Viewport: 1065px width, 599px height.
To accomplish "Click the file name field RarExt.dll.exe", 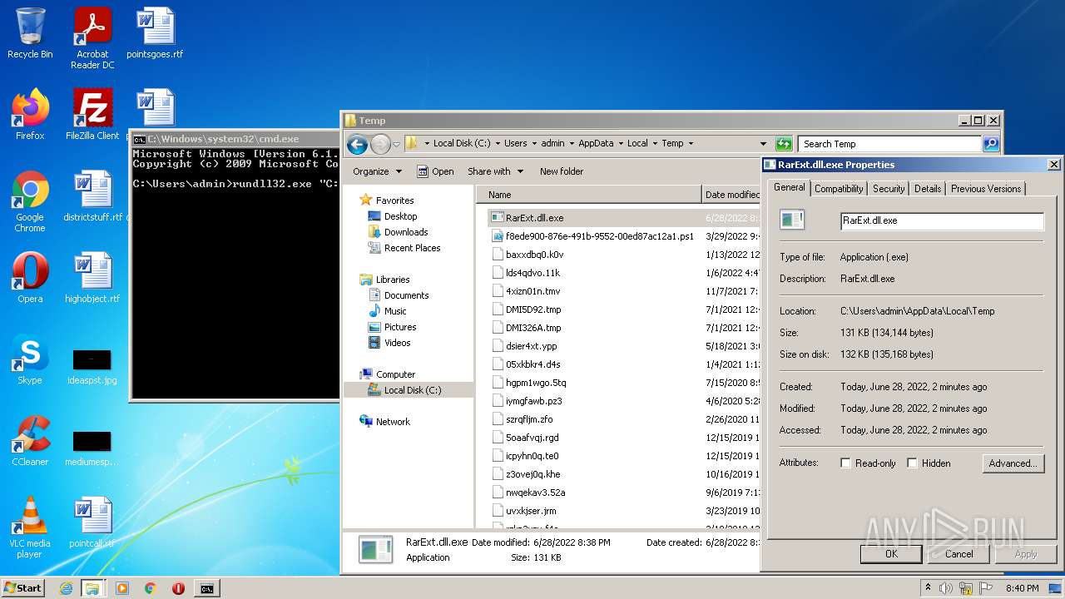I will pyautogui.click(x=942, y=220).
